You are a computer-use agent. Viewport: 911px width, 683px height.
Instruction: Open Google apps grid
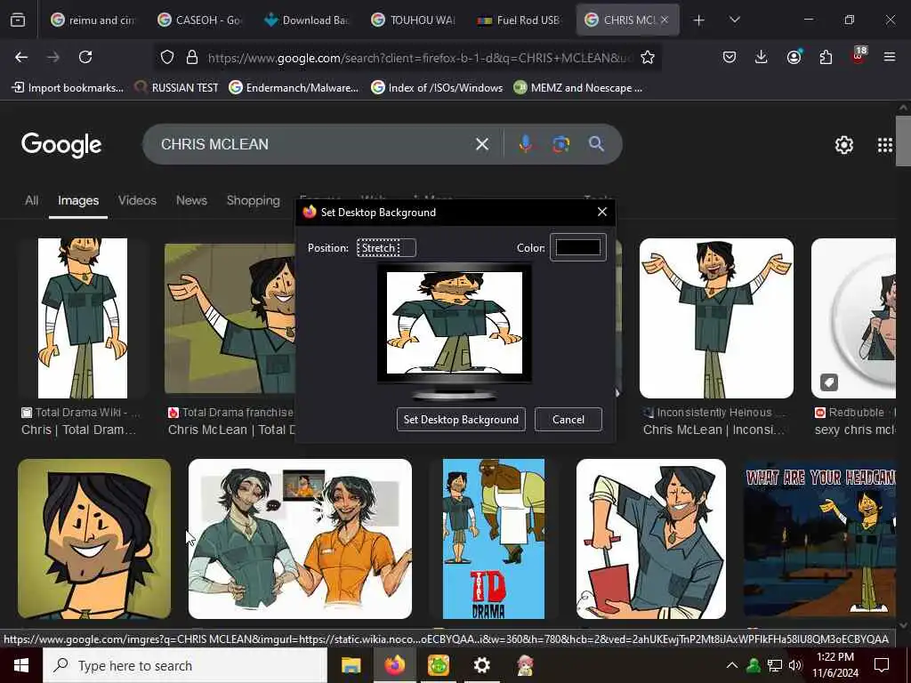(885, 145)
